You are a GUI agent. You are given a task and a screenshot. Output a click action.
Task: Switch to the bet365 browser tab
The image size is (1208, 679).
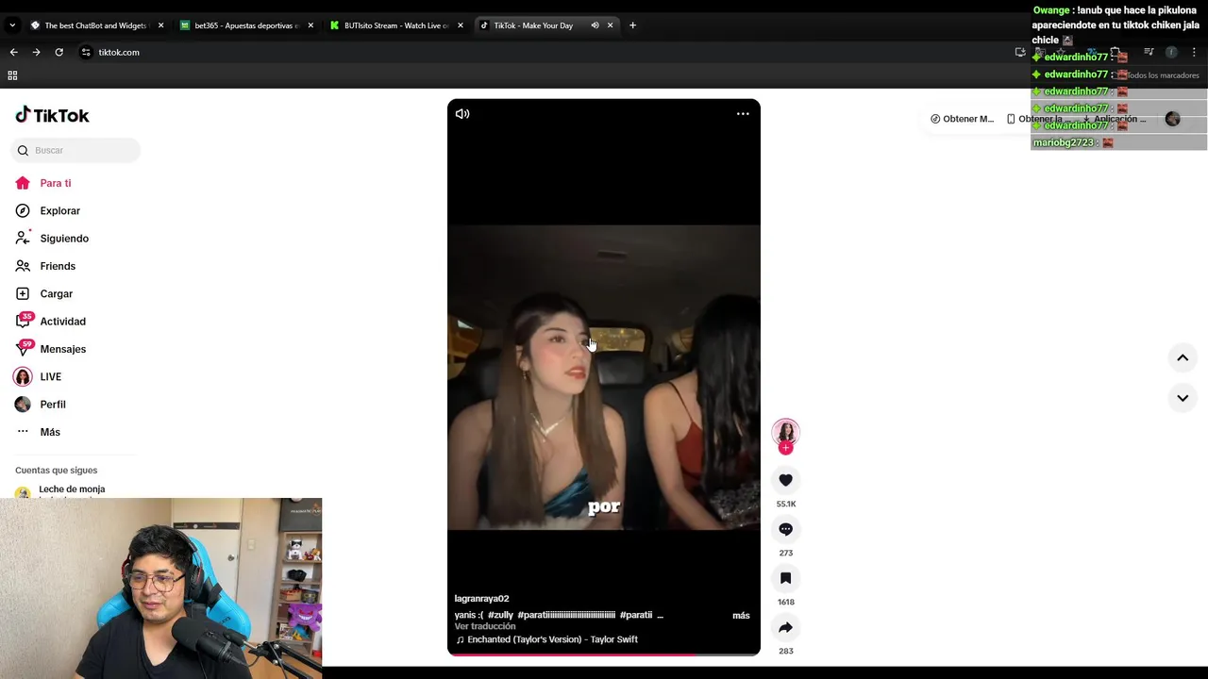click(x=247, y=25)
